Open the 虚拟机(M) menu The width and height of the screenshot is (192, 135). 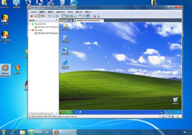tap(61, 12)
